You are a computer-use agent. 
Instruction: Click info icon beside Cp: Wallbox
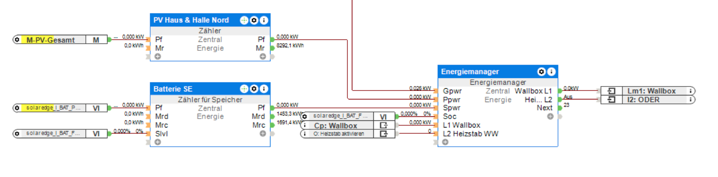point(305,125)
